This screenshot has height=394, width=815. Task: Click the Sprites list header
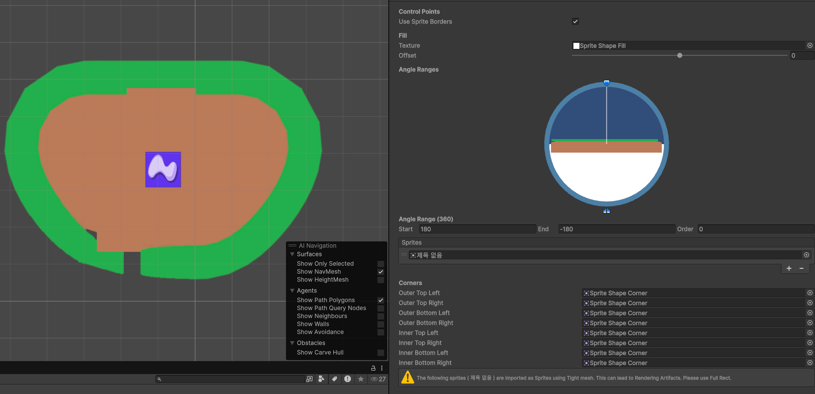[x=606, y=242]
